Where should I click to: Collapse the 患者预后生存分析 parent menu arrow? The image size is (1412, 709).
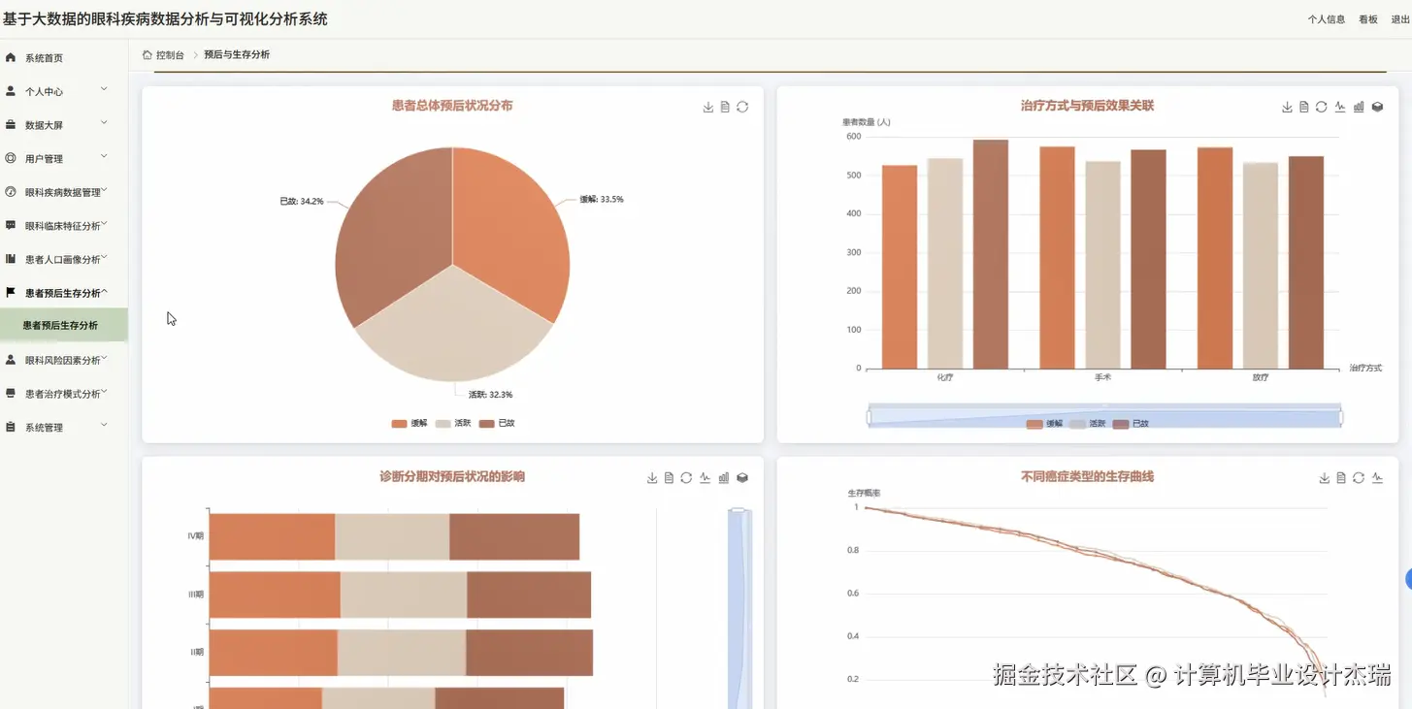[104, 291]
